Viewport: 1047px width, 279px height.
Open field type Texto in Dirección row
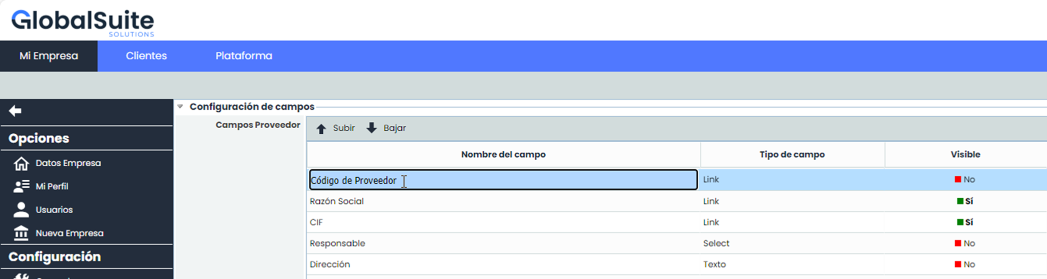[714, 264]
